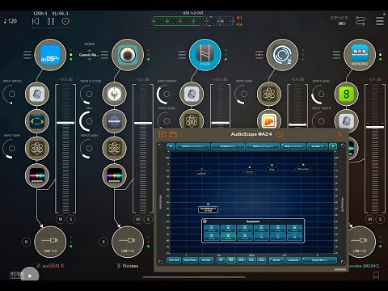Image resolution: width=388 pixels, height=291 pixels.
Task: Open the bookmark icon at bottom right
Action: pyautogui.click(x=376, y=275)
